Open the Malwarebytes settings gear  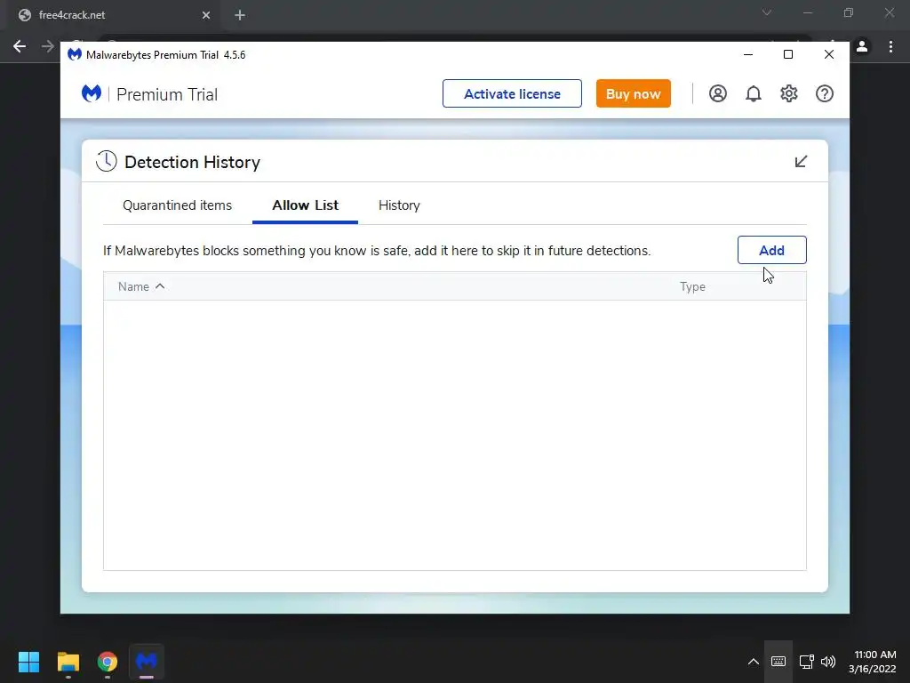[789, 93]
